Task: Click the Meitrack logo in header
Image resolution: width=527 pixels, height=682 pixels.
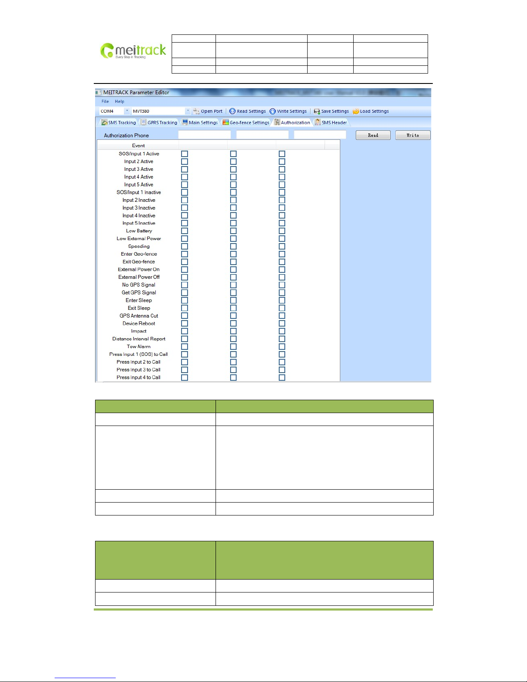Action: pyautogui.click(x=133, y=51)
